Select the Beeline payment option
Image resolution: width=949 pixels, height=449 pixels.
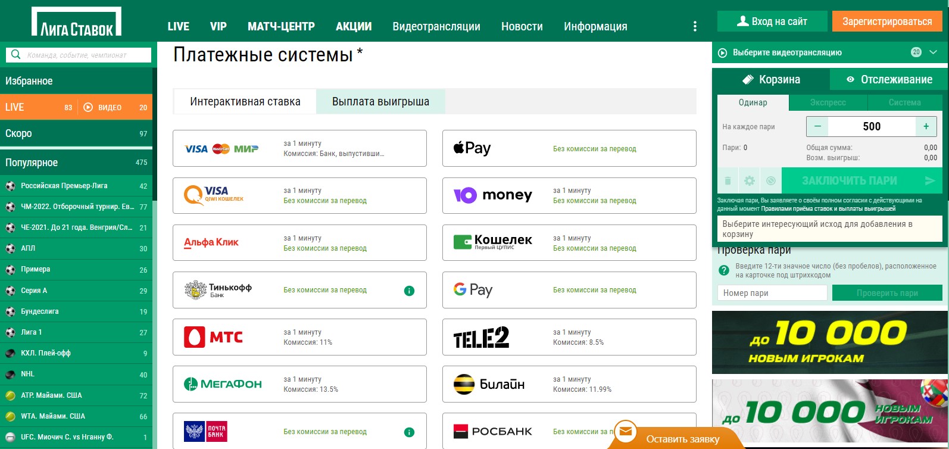pyautogui.click(x=569, y=384)
